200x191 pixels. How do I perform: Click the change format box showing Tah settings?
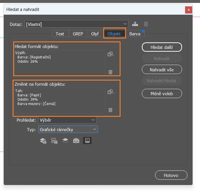point(60,100)
